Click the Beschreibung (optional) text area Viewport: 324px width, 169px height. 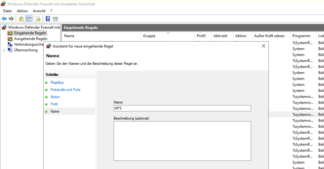[182, 141]
